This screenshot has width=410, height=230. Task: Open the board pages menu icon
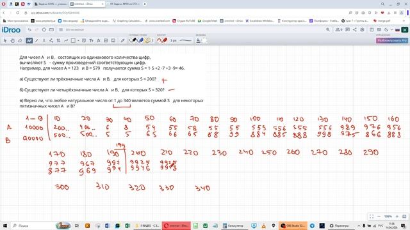61,30
